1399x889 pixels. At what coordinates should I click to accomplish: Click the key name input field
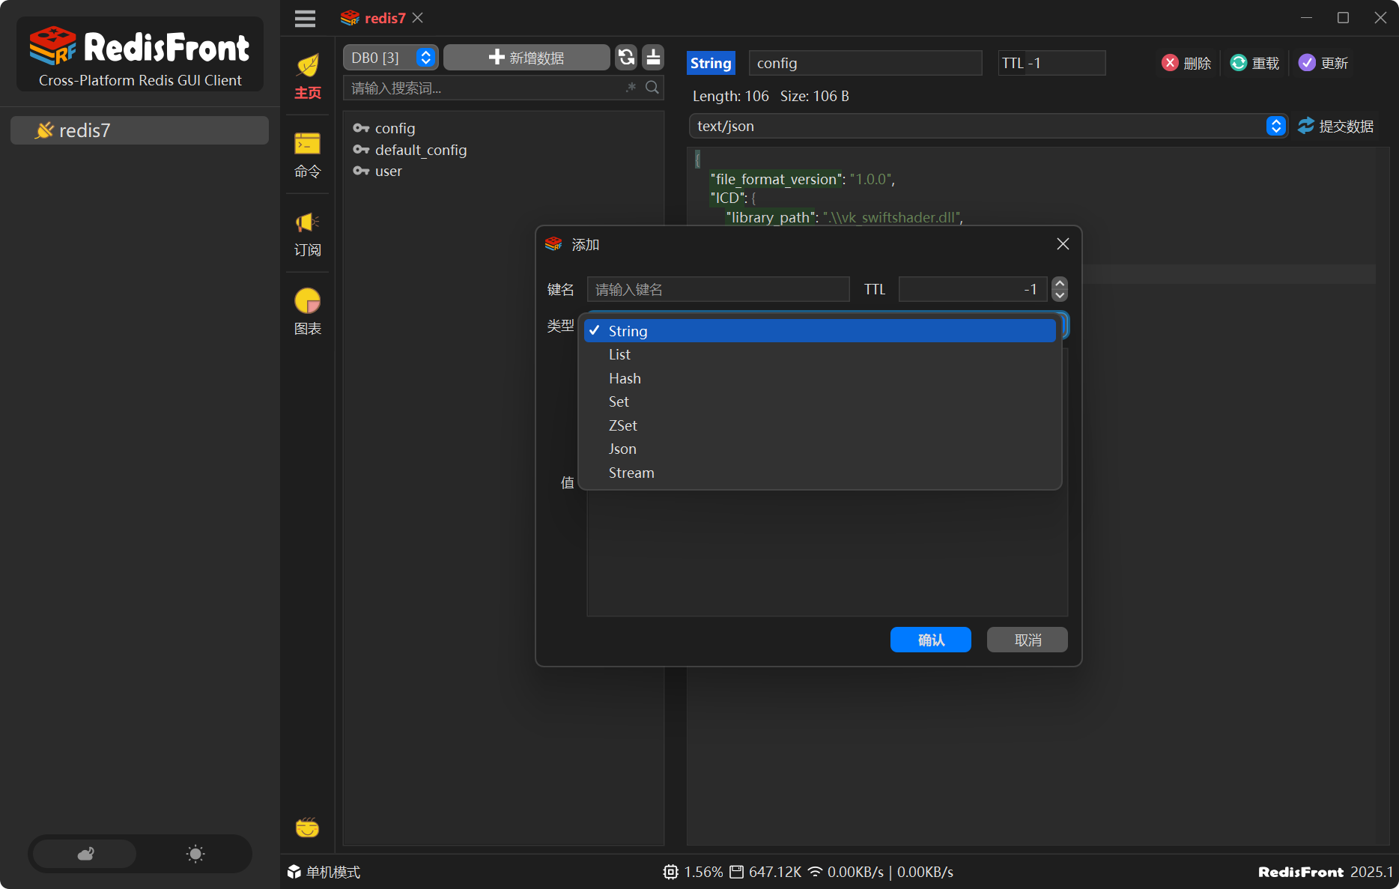coord(718,289)
